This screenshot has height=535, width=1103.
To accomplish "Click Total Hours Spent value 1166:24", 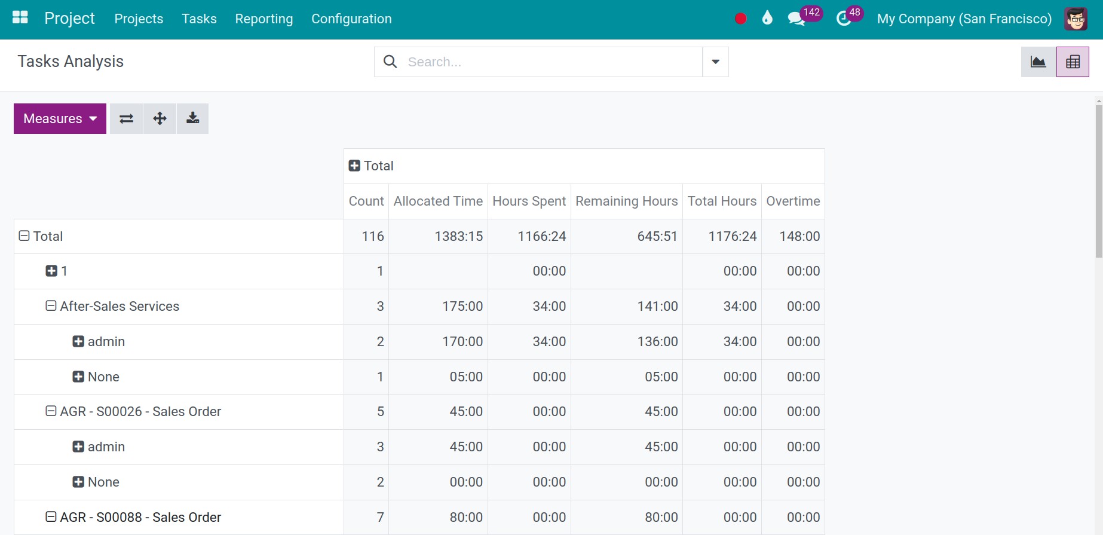I will coord(529,236).
